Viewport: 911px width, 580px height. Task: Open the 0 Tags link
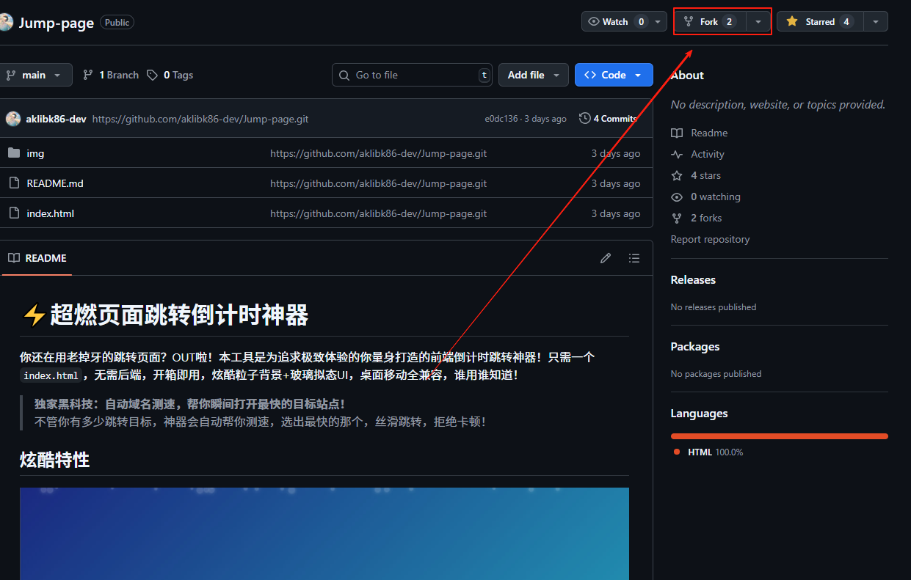click(x=170, y=75)
